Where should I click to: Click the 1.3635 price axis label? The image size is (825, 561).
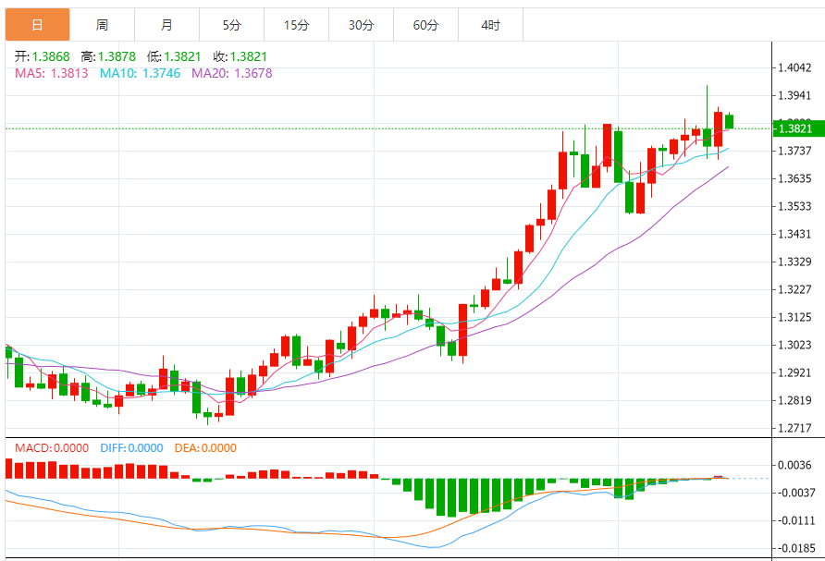tap(794, 178)
